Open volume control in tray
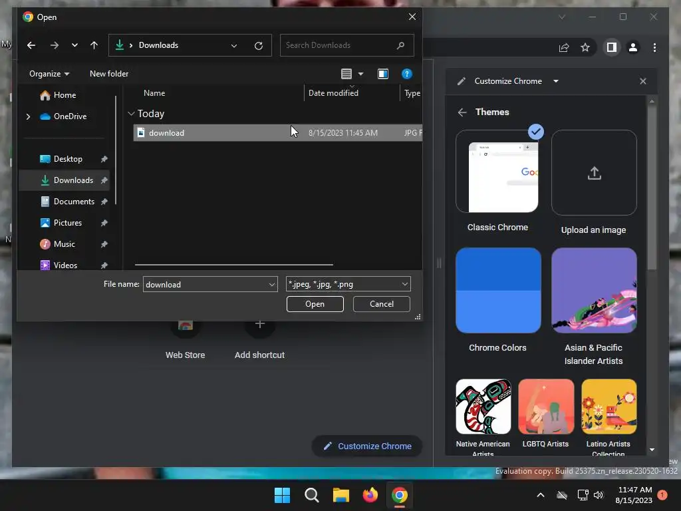This screenshot has height=511, width=681. 599,495
